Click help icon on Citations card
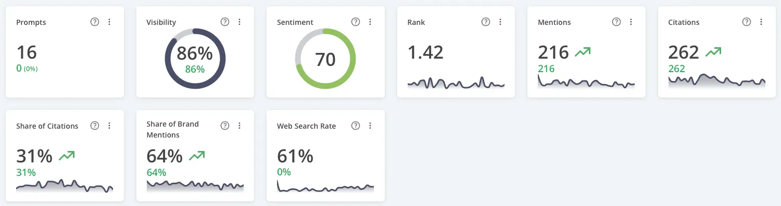Screen dimensions: 781x206 tap(747, 22)
